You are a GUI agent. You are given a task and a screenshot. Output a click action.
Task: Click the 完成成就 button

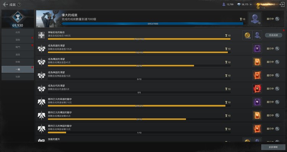tap(274, 35)
